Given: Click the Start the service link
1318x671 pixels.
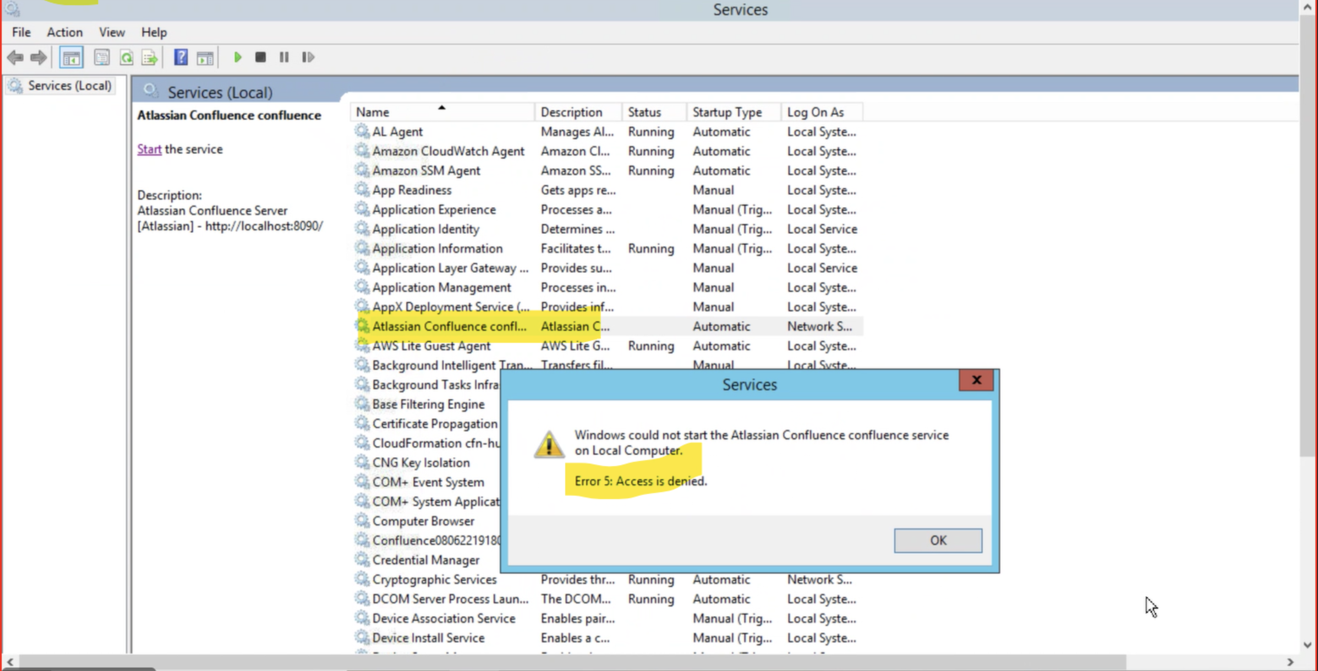Looking at the screenshot, I should tap(149, 149).
